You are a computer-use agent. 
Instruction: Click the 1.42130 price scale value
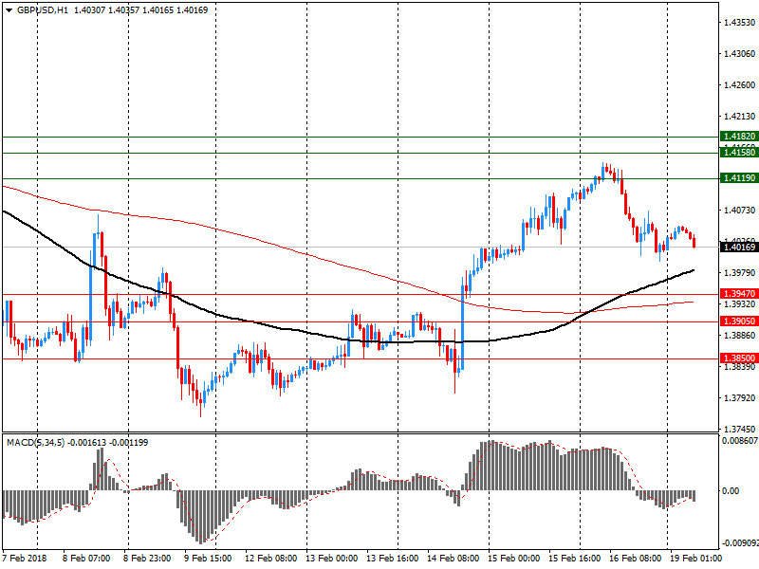point(739,116)
